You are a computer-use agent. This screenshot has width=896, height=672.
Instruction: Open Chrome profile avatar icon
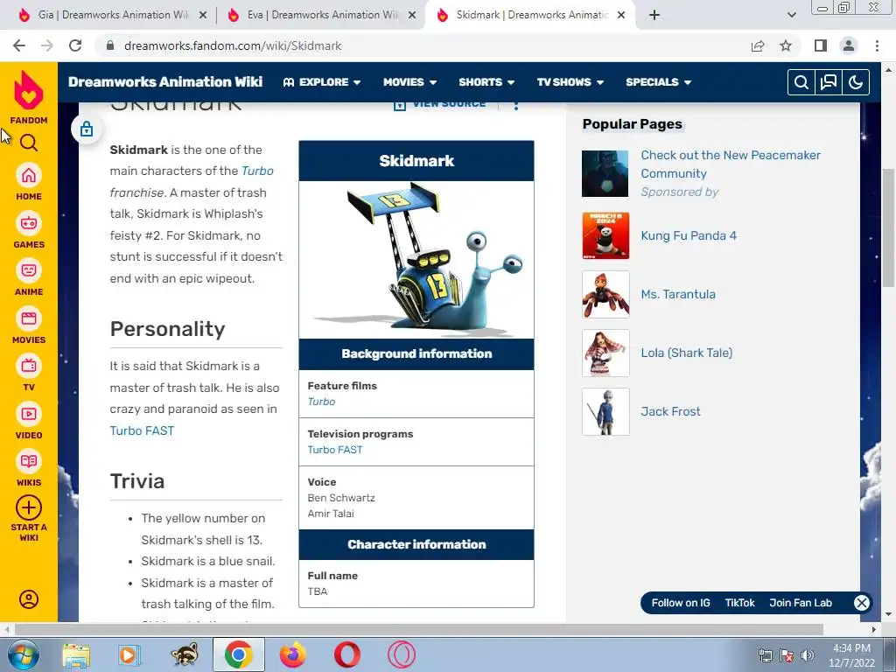849,45
